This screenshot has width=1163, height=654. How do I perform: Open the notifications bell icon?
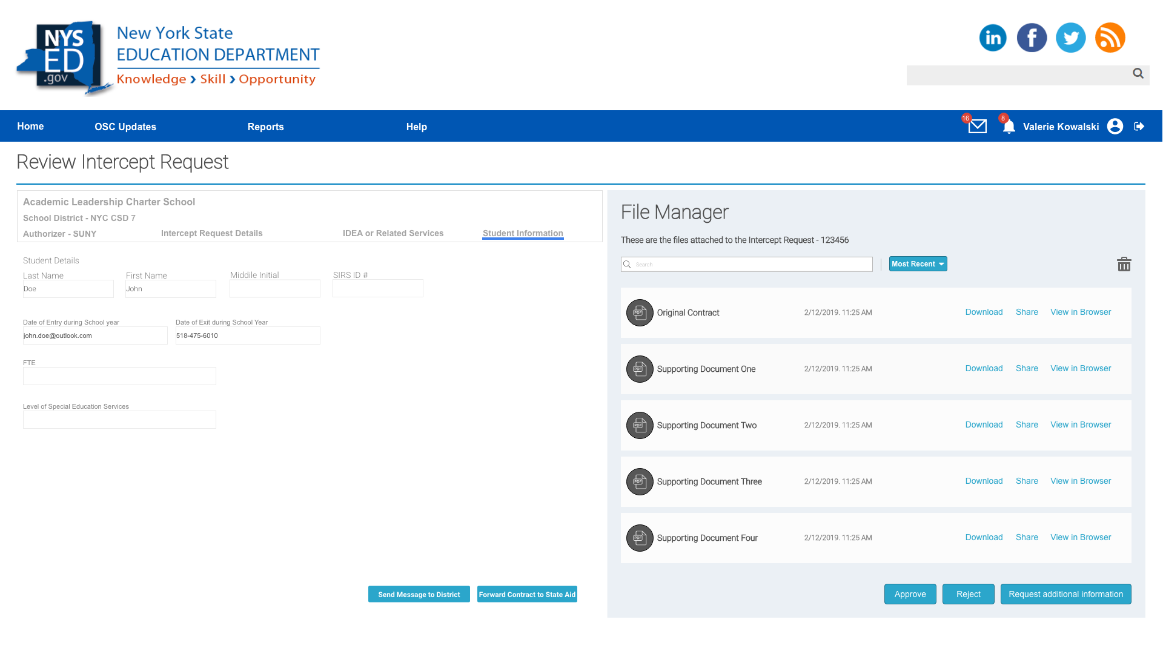(x=1009, y=127)
